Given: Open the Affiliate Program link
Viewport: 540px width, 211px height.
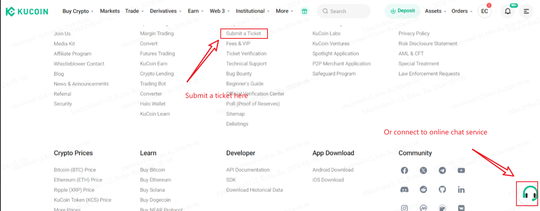Looking at the screenshot, I should 72,54.
